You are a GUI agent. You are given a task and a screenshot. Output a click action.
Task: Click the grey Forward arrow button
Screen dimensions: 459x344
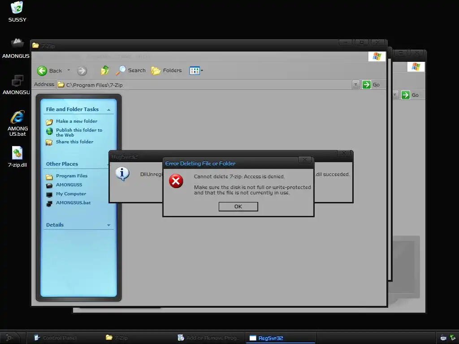point(82,70)
